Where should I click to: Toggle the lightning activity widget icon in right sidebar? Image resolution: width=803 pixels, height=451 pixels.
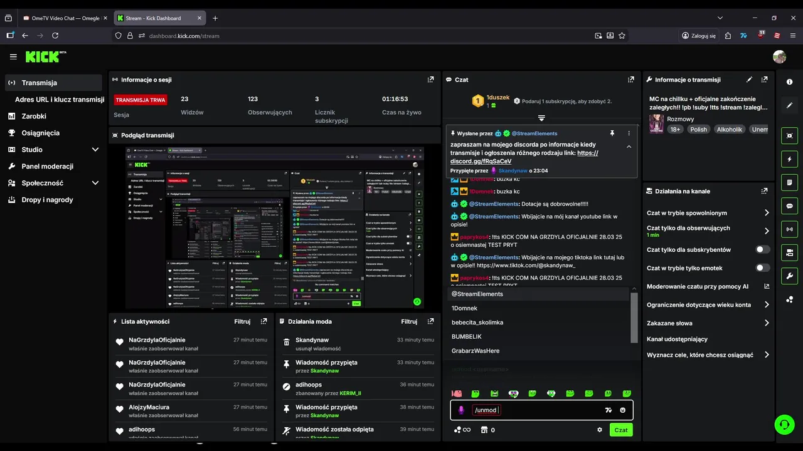[x=789, y=159]
